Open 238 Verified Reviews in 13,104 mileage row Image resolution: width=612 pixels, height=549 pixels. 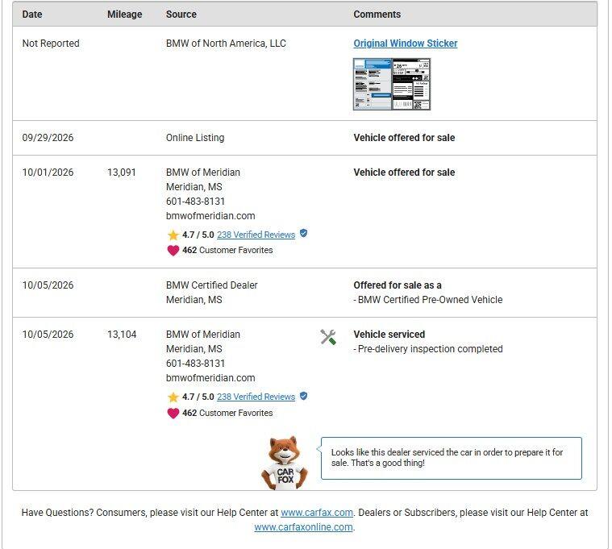[x=256, y=397]
